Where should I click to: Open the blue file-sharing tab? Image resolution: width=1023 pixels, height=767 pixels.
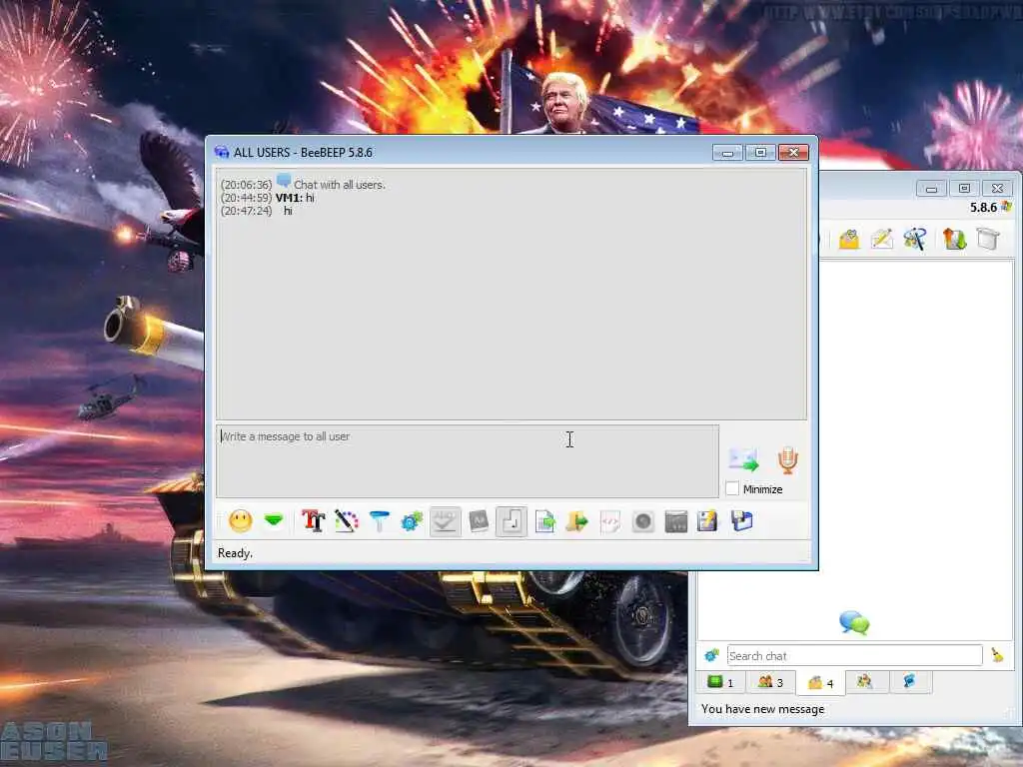909,681
